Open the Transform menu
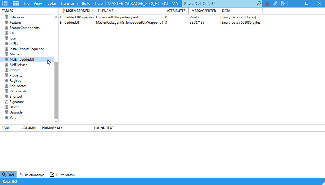 [69, 4]
